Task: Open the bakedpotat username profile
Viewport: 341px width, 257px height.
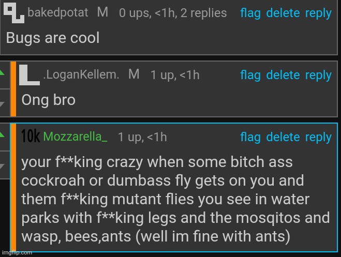Action: 58,12
